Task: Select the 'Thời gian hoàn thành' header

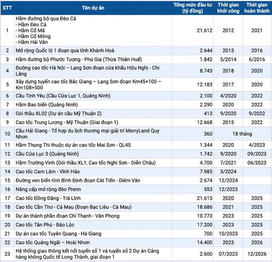Action: [x=257, y=8]
